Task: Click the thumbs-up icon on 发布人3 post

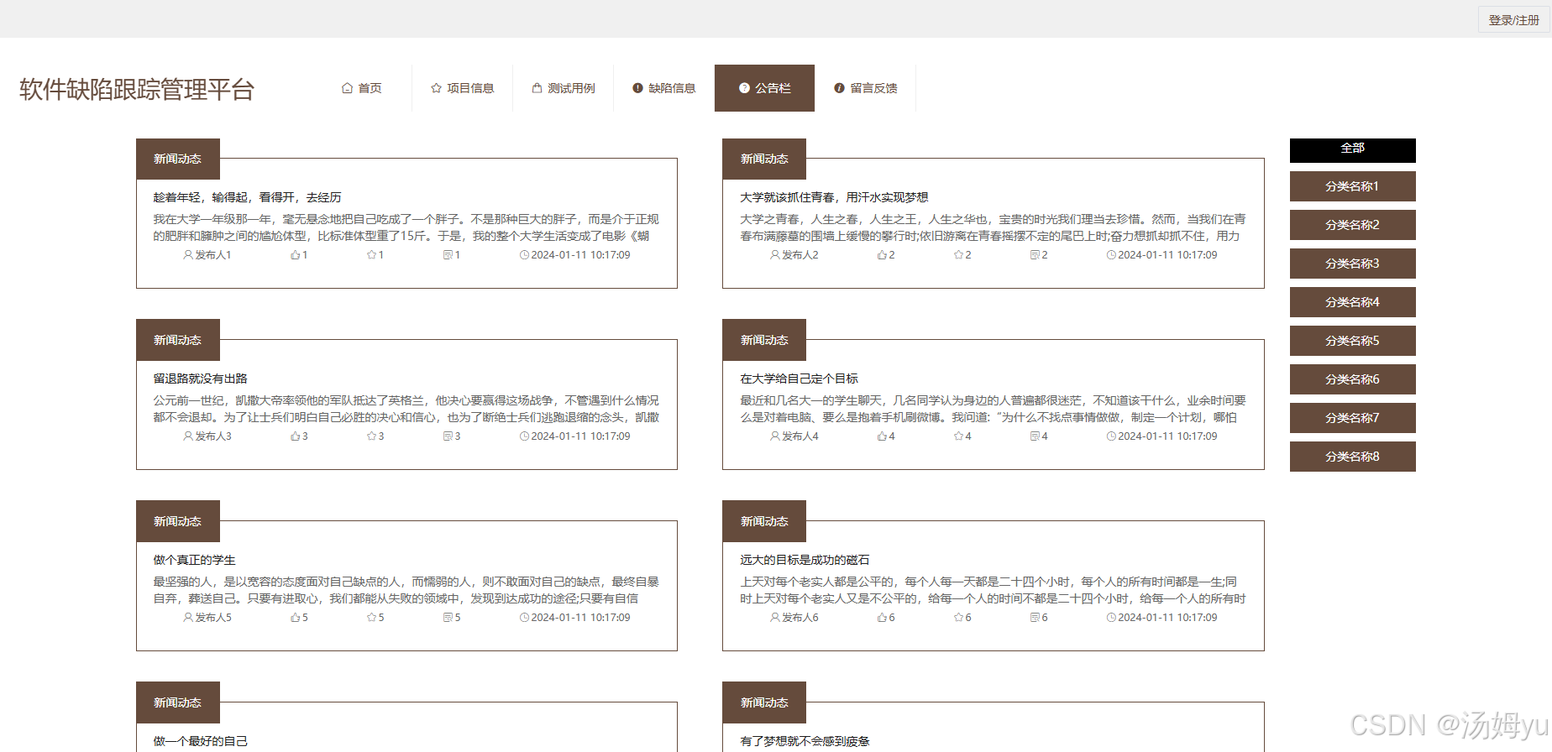Action: [x=295, y=436]
